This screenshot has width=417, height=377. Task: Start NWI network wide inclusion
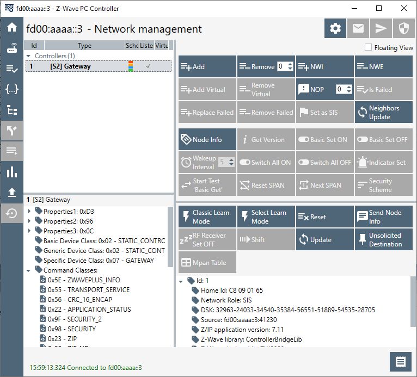tap(324, 66)
